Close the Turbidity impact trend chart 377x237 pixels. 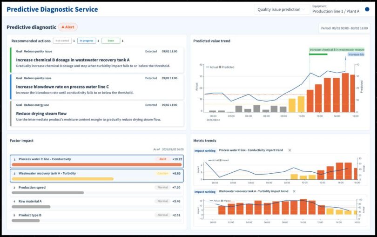click(x=294, y=191)
